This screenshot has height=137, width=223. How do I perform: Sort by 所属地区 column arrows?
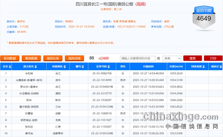click(x=64, y=67)
